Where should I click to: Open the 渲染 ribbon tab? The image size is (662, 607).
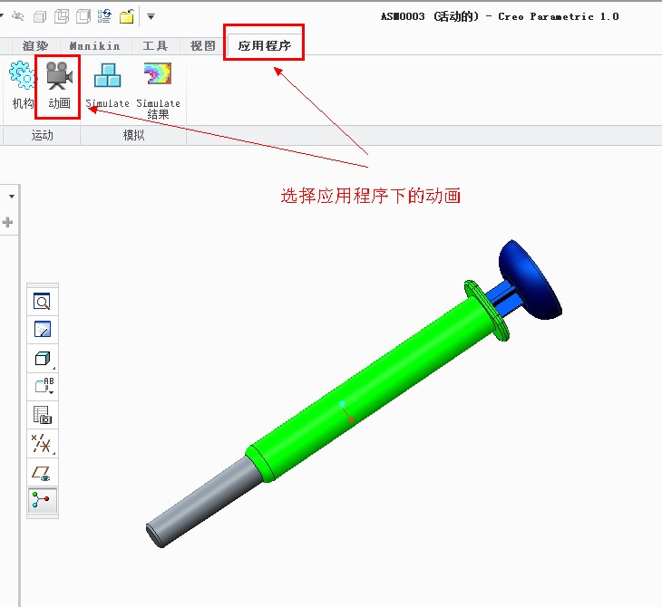click(35, 45)
